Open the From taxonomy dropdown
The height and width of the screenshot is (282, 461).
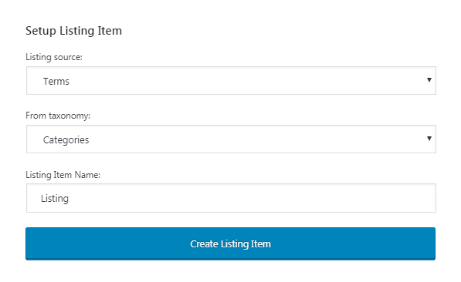click(231, 139)
